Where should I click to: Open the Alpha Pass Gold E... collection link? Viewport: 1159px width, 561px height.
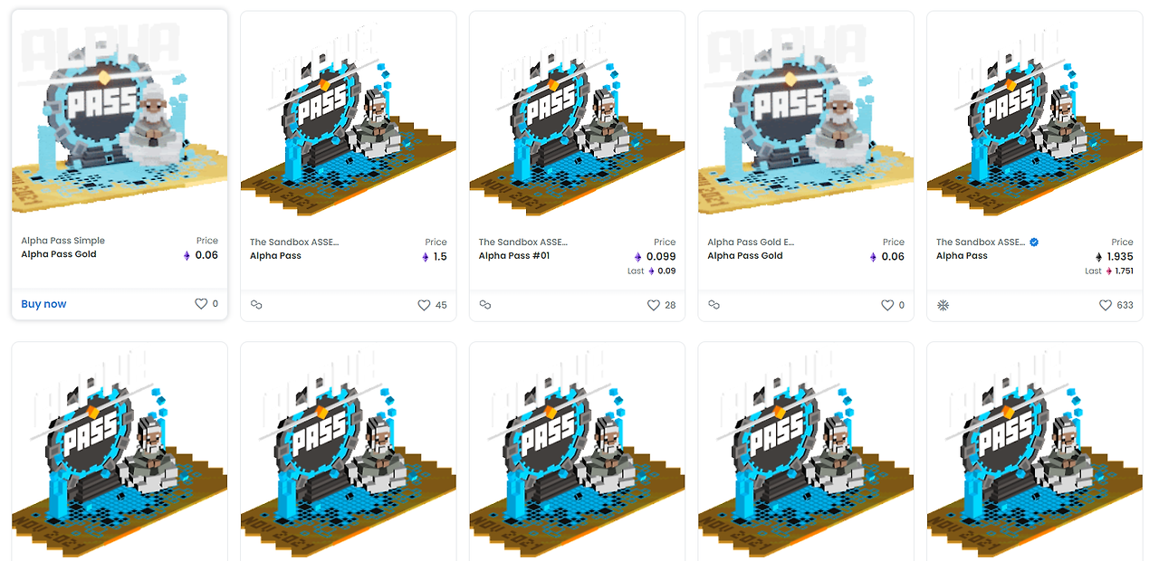751,242
